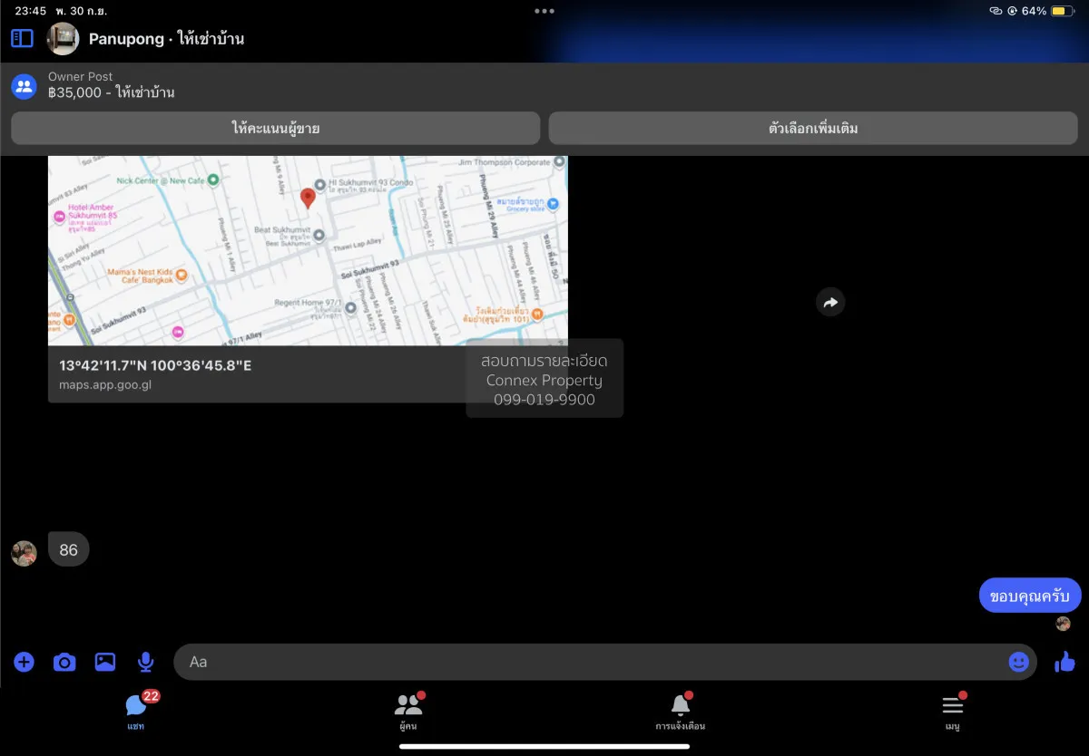This screenshot has width=1089, height=756.
Task: Open the Panupong chat header title
Action: click(166, 39)
